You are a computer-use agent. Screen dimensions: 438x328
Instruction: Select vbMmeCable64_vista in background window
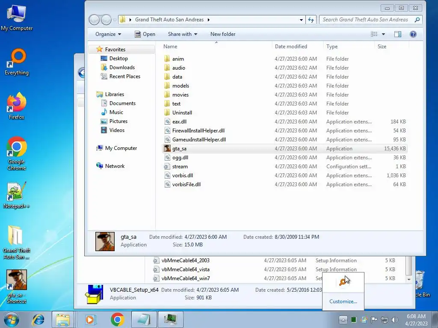click(x=186, y=269)
